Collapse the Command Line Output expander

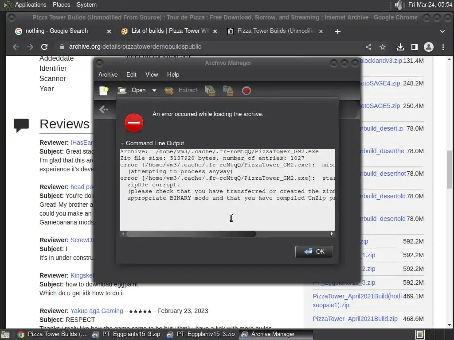click(x=153, y=143)
